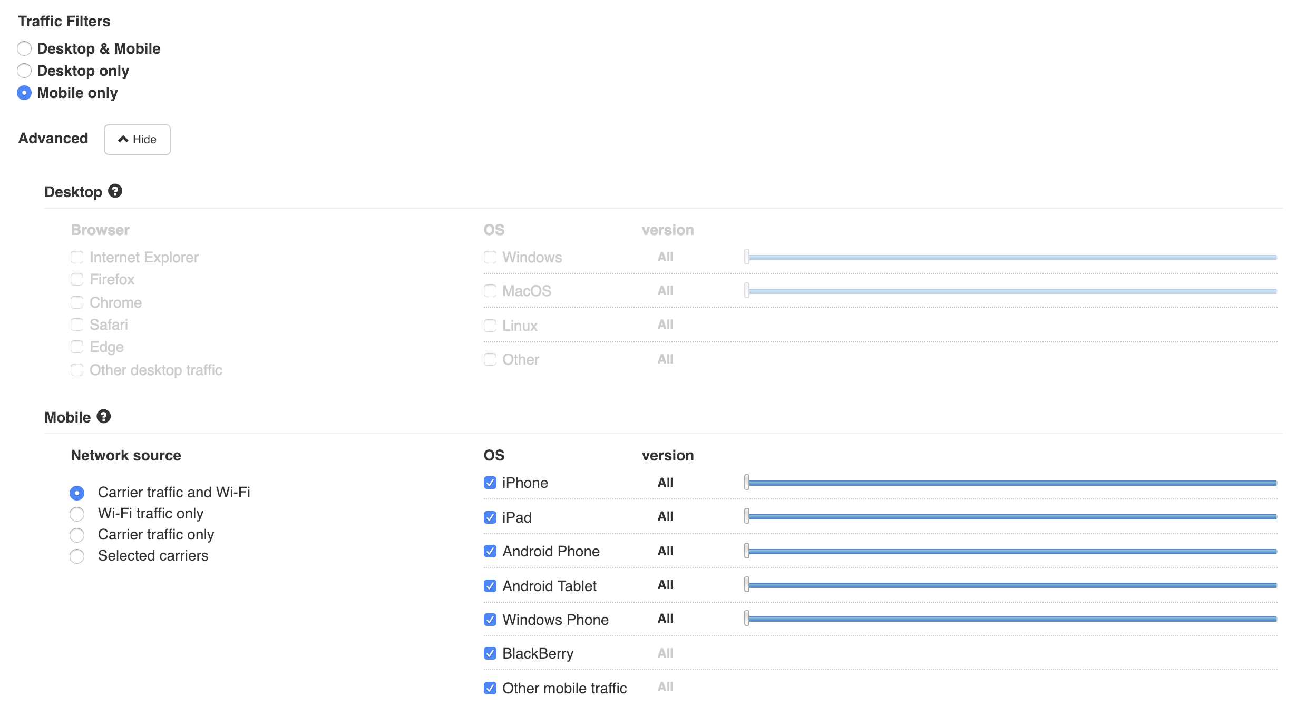1306x726 pixels.
Task: Uncheck the BlackBerry checkbox
Action: tap(490, 653)
